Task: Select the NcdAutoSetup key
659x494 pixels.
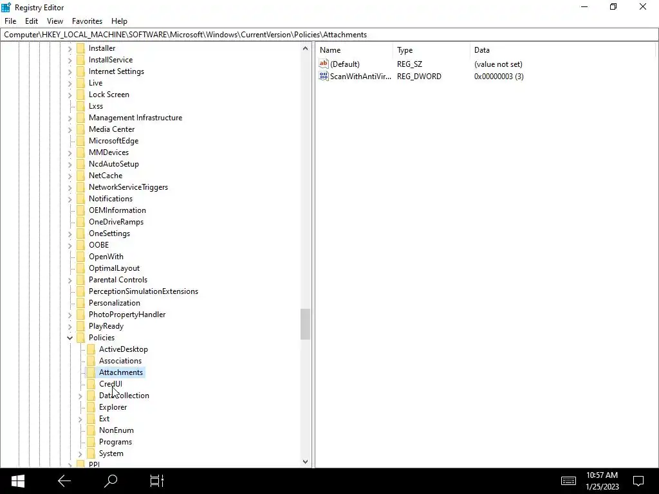Action: [x=114, y=164]
